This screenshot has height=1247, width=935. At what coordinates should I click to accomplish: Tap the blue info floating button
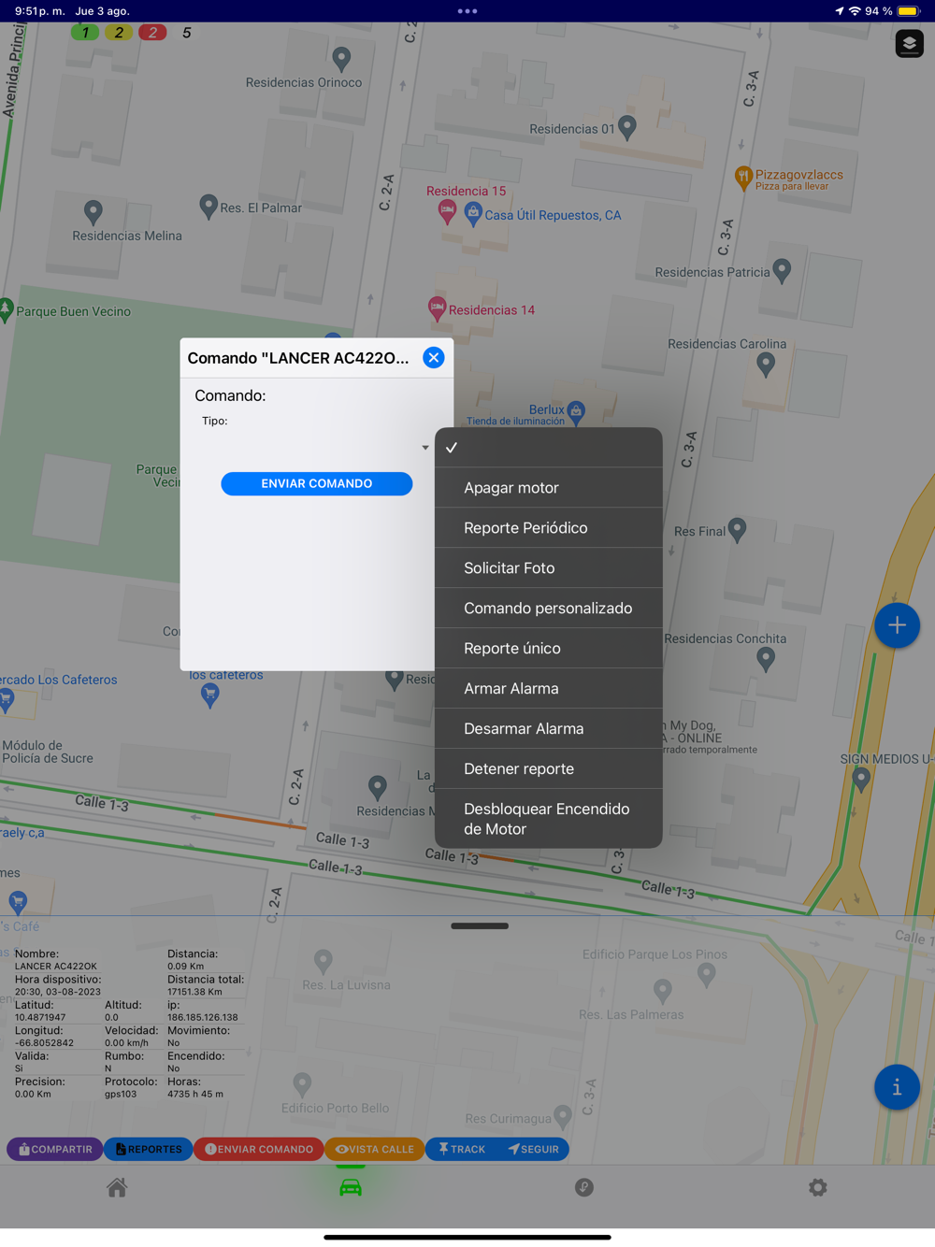point(897,1087)
